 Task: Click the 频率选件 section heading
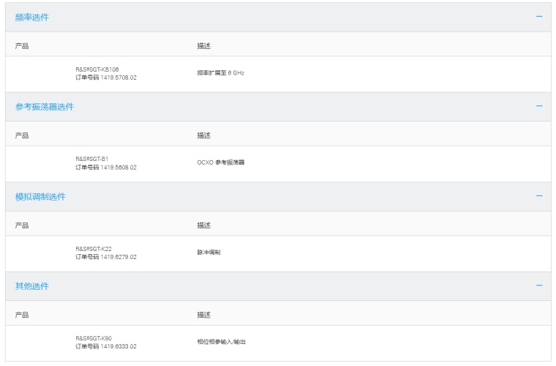click(32, 17)
